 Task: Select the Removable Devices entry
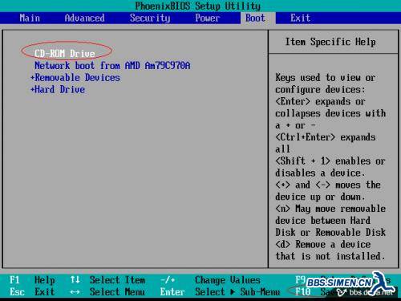[78, 78]
